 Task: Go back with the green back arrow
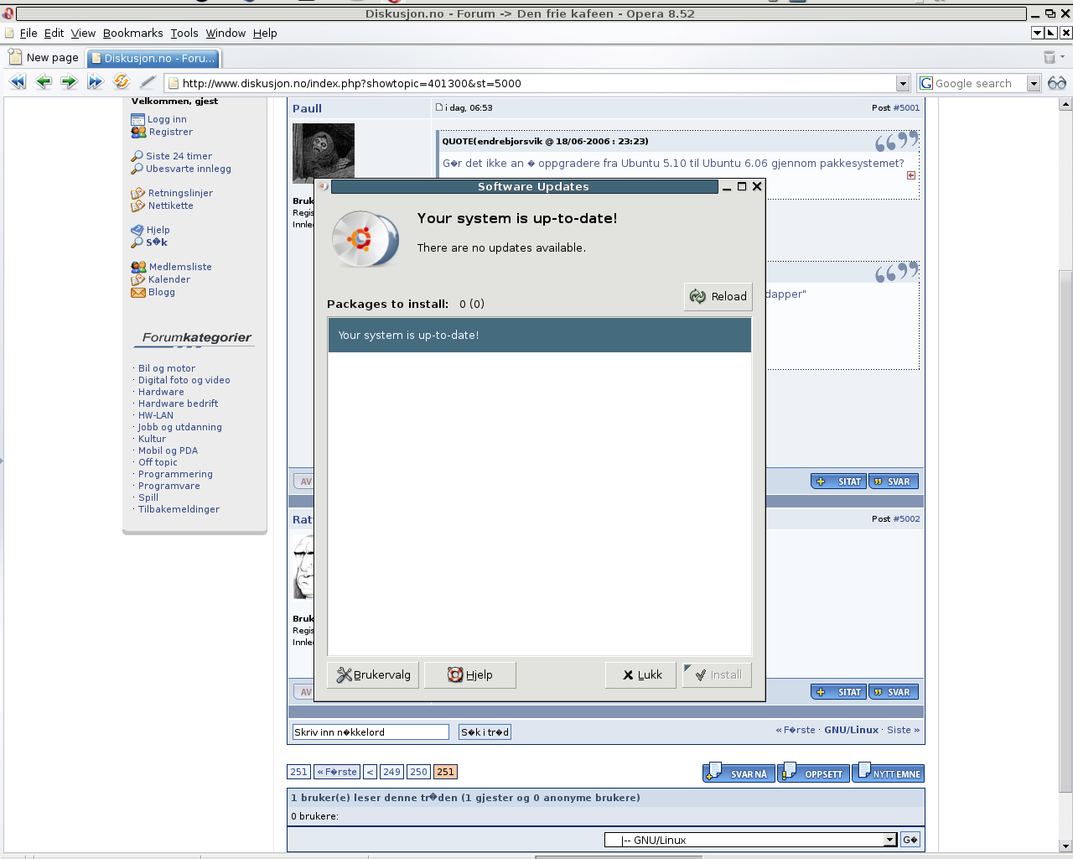click(x=44, y=82)
